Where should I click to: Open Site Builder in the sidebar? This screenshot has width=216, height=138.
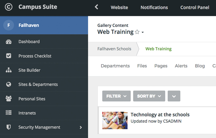pos(44,70)
